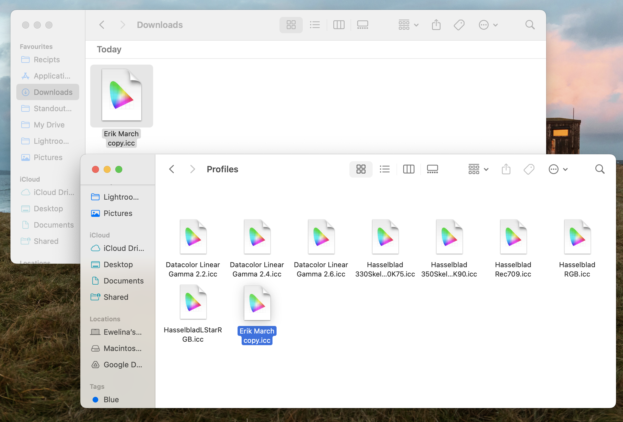Click Tags icon in Profiles toolbar

[529, 169]
